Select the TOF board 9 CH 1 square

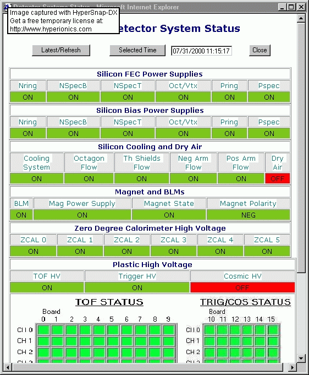pos(169,341)
